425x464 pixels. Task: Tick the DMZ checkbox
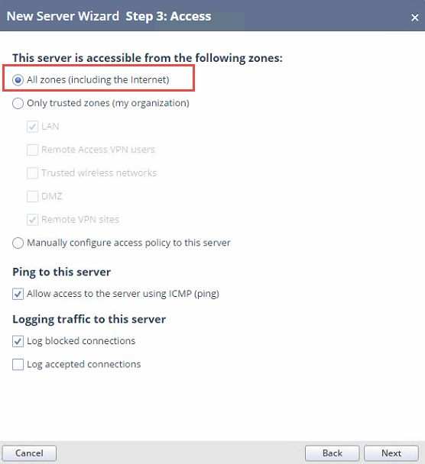pyautogui.click(x=32, y=196)
